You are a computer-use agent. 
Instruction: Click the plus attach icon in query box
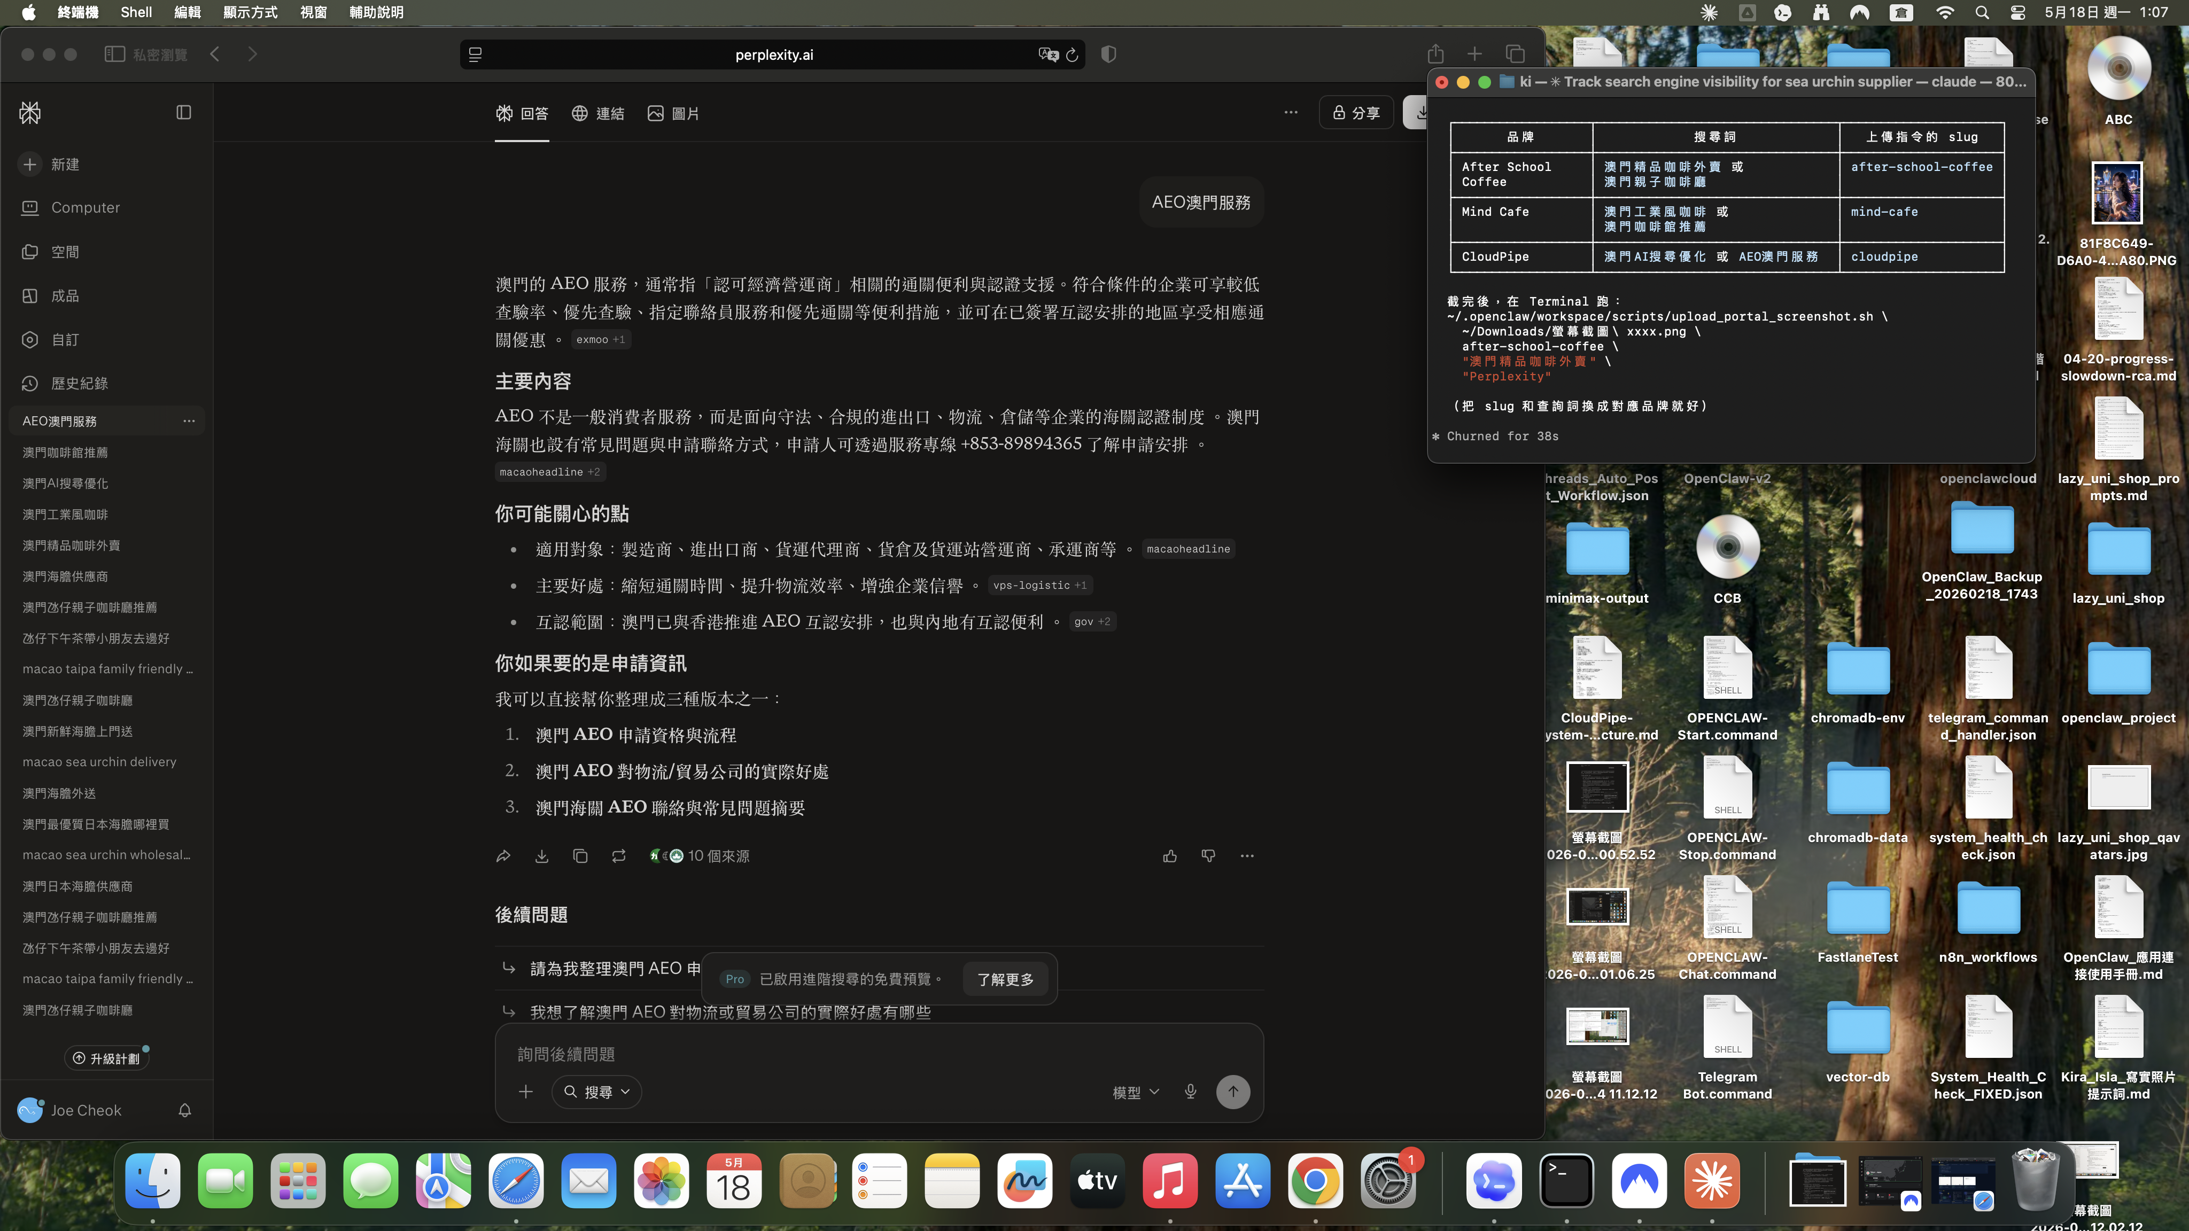pos(526,1092)
